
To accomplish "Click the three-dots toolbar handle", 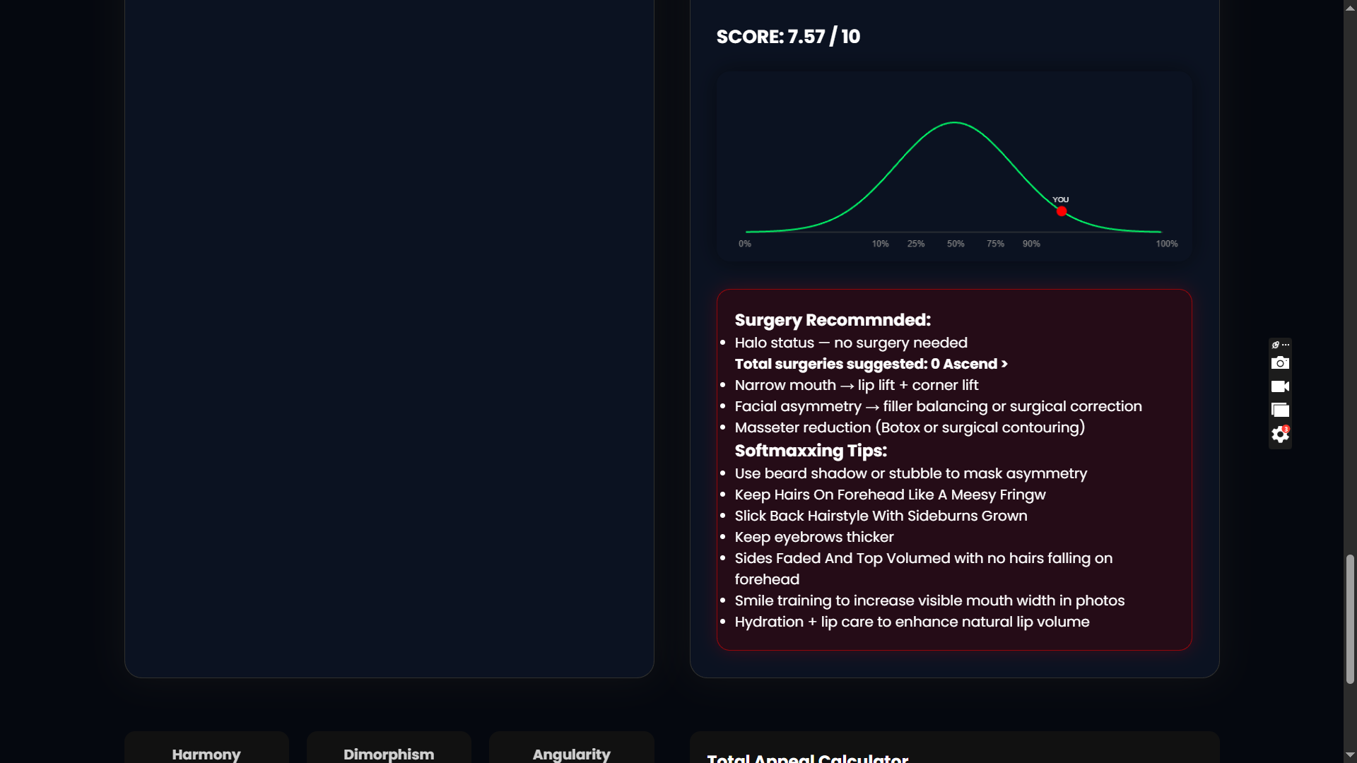I will (1286, 345).
